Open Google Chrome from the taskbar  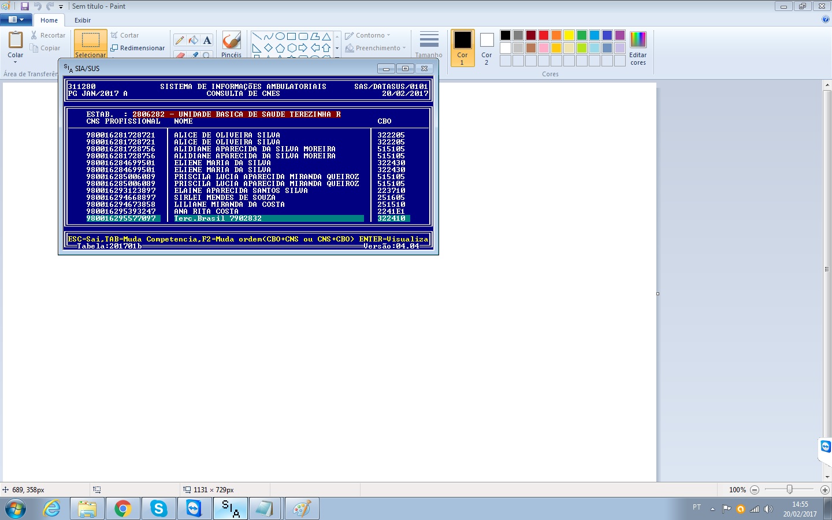pyautogui.click(x=122, y=509)
